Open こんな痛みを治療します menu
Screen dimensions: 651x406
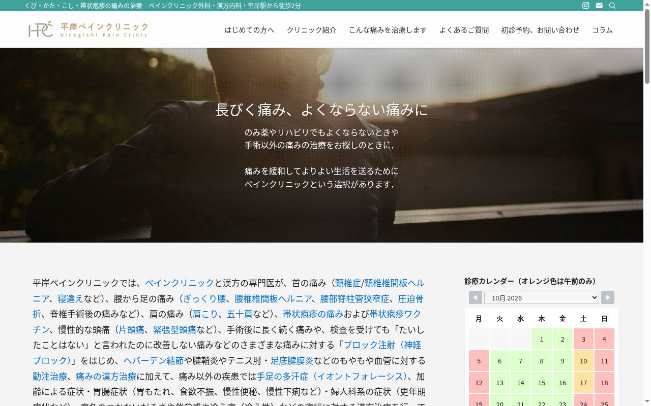click(x=388, y=30)
